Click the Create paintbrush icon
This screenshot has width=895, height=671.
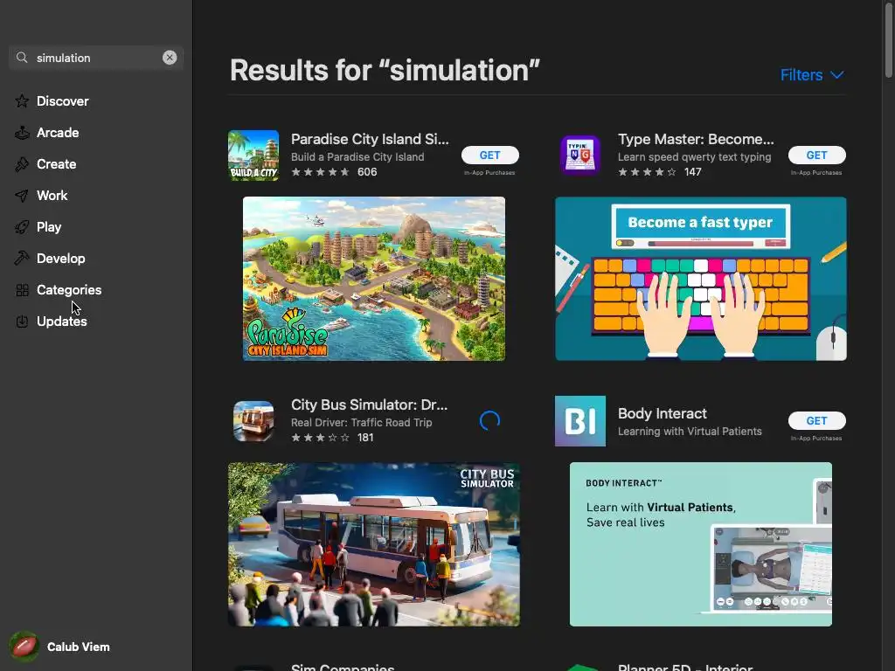click(x=22, y=164)
